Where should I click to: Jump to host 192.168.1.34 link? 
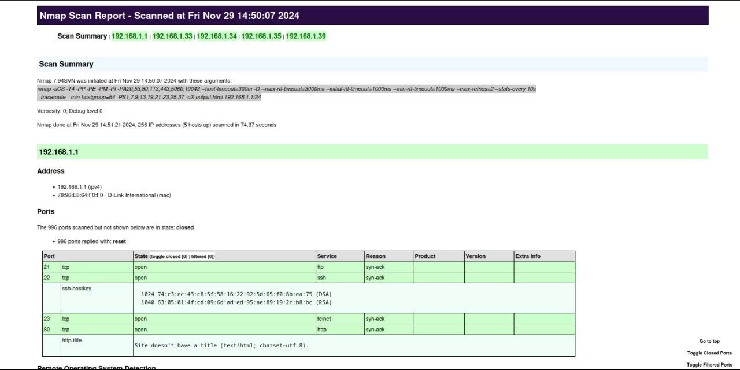coord(217,36)
